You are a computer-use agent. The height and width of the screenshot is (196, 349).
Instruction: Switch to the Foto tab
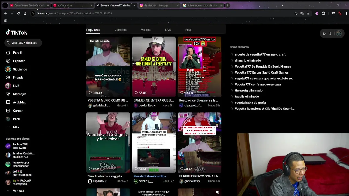(x=188, y=30)
